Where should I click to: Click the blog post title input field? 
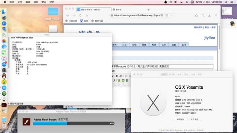[x=163, y=66]
